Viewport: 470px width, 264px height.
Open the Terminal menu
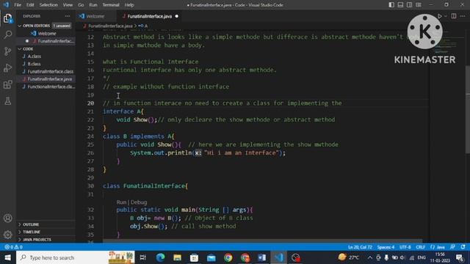(111, 5)
